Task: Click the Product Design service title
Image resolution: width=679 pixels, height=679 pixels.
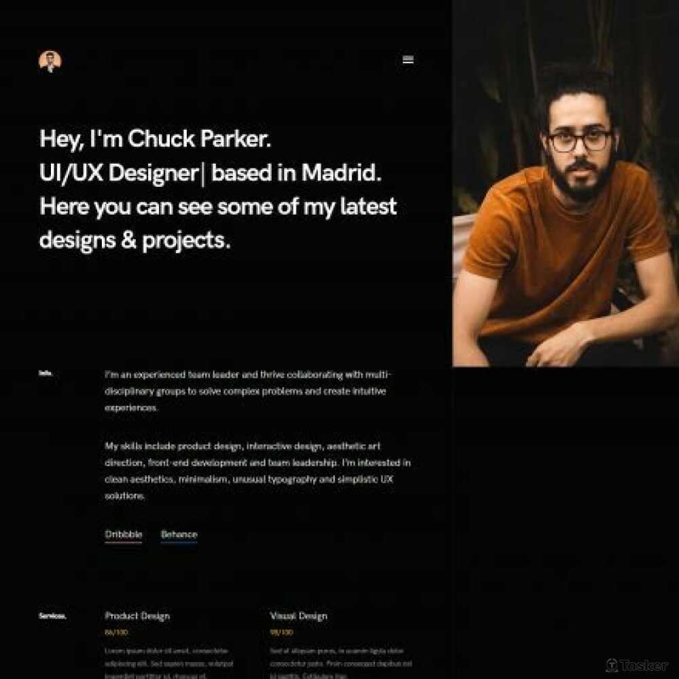Action: (137, 616)
